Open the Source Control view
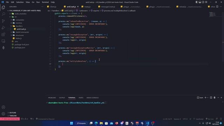The width and height of the screenshot is (224, 126). [x=3, y=21]
